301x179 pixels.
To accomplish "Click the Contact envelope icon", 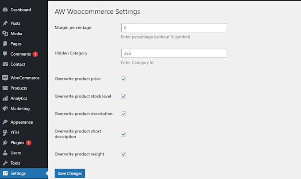I will pyautogui.click(x=5, y=64).
